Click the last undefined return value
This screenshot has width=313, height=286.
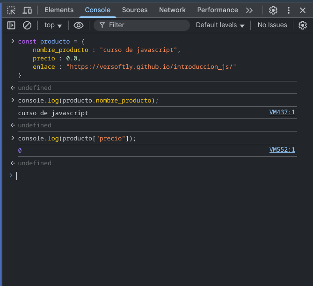tap(35, 163)
